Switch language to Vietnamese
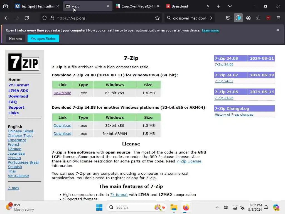Screen dimensions: 285x214 tap(18, 176)
